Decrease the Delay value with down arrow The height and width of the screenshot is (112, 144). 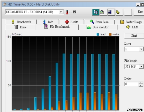(141, 85)
